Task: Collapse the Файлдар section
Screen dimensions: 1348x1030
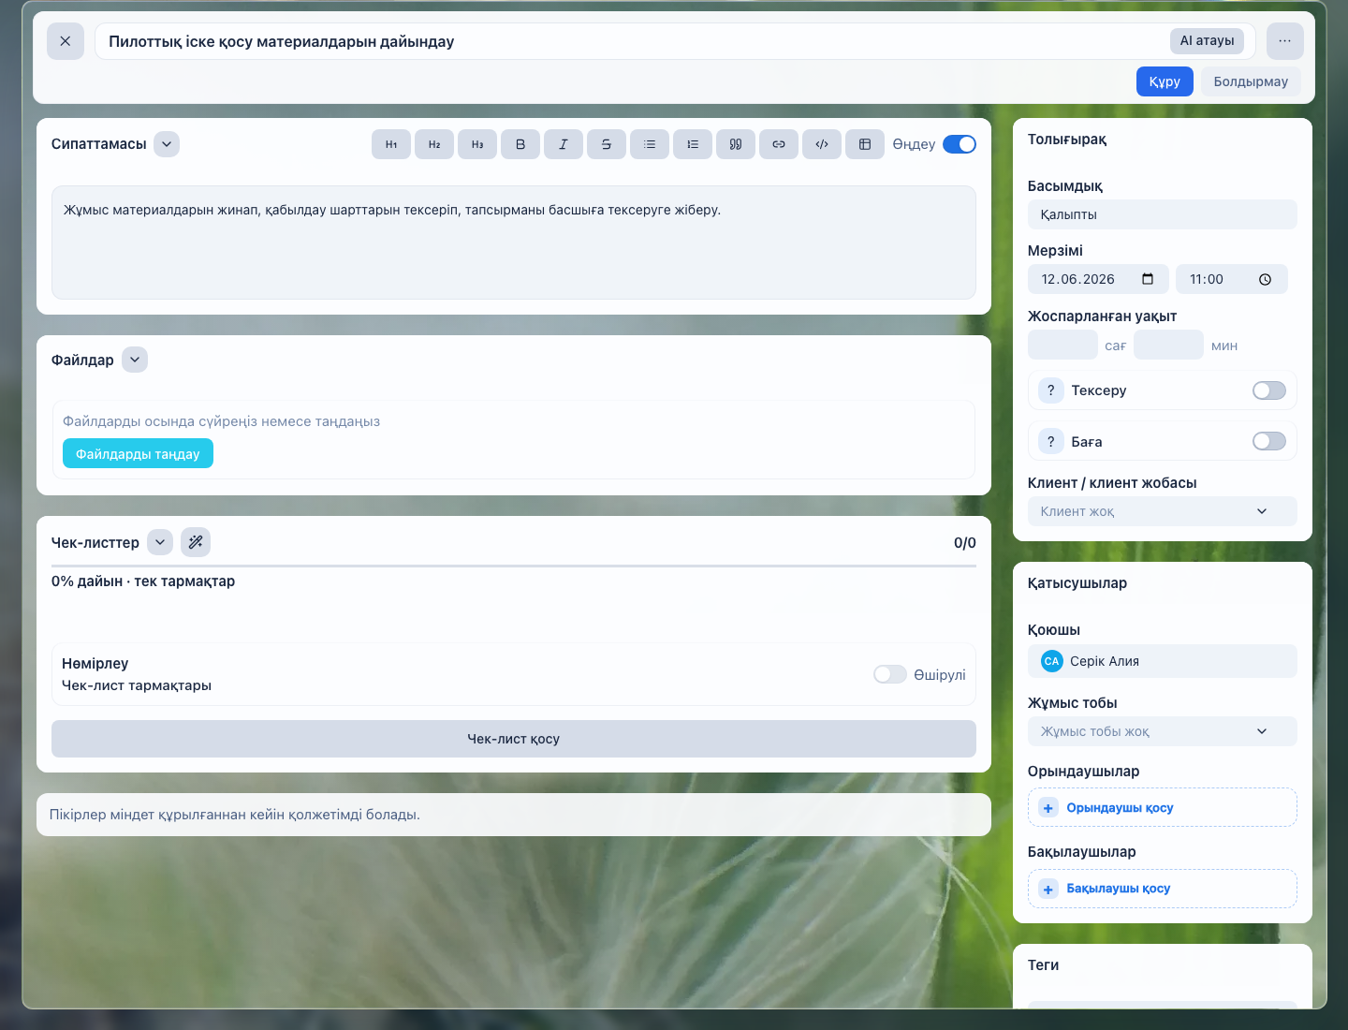Action: pos(135,360)
